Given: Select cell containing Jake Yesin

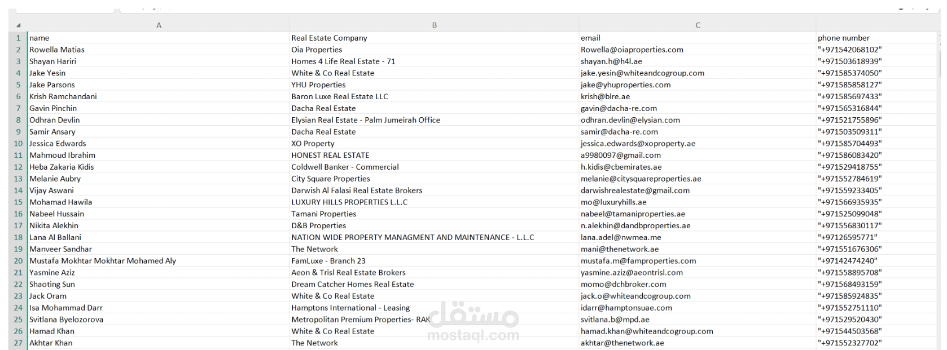Looking at the screenshot, I should tap(159, 73).
